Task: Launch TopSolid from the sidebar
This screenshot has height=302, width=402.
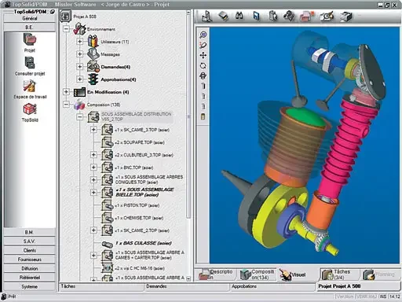Action: 30,109
